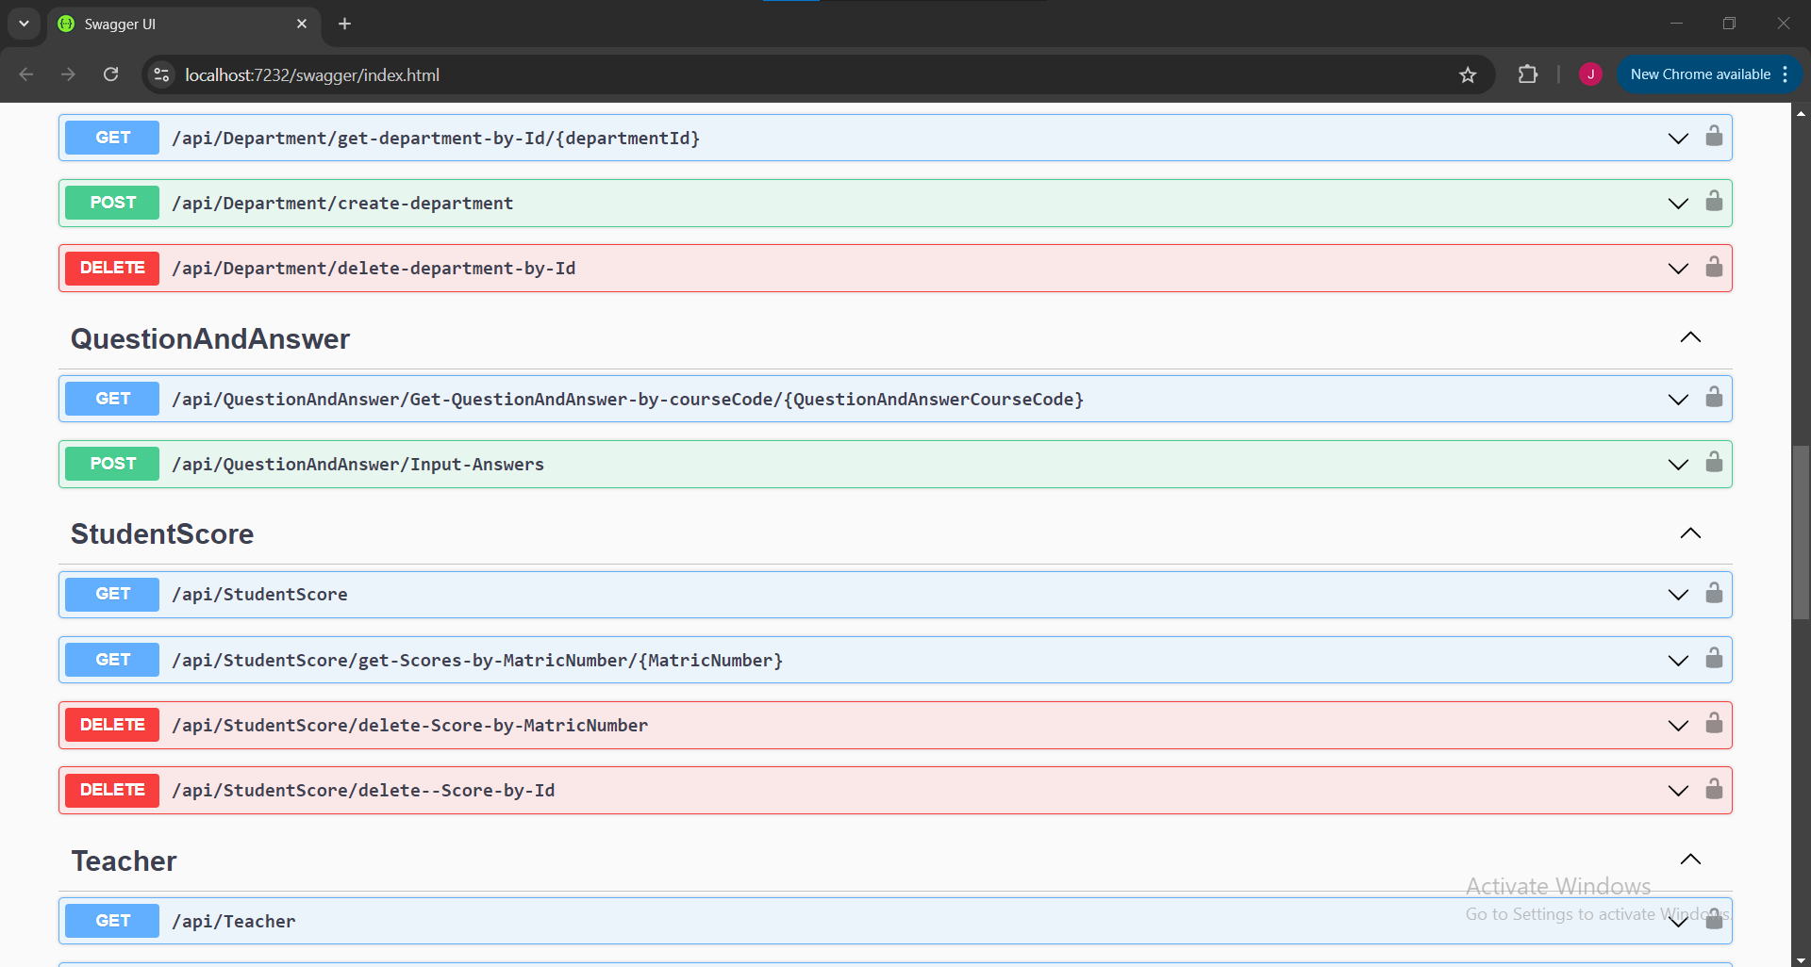
Task: Click New Chrome available update button
Action: (1700, 74)
